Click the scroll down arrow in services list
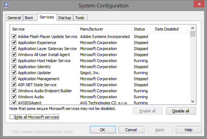The height and width of the screenshot is (139, 207). pyautogui.click(x=193, y=101)
